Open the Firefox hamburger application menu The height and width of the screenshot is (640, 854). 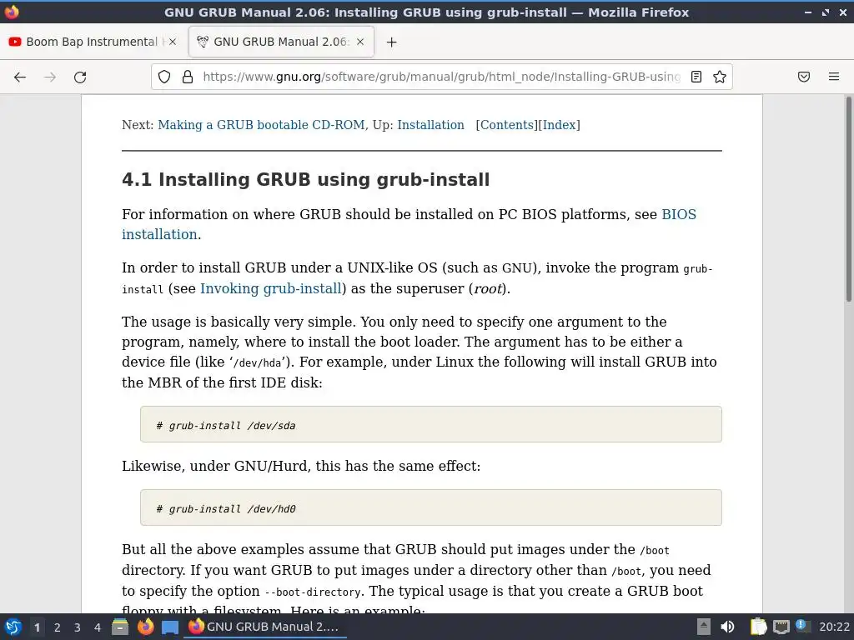pyautogui.click(x=834, y=77)
